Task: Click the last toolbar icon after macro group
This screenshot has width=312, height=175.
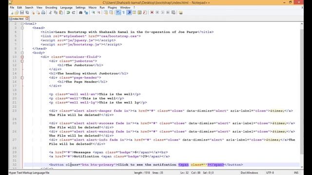Action: point(180,13)
